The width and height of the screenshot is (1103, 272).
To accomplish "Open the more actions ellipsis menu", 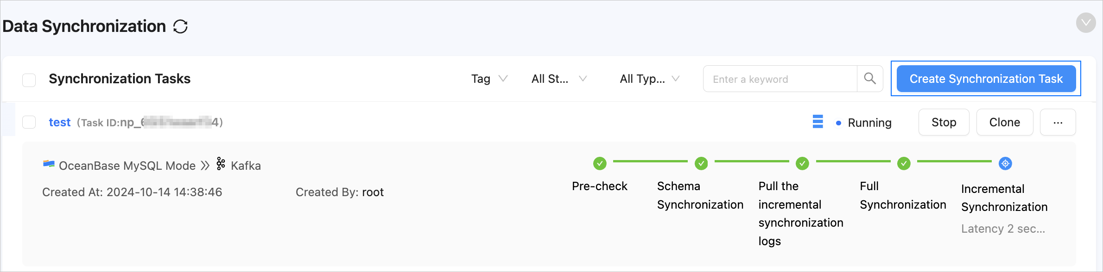I will [x=1058, y=122].
